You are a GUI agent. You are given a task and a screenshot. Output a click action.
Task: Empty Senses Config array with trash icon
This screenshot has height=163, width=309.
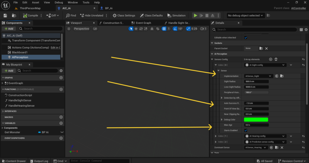pos(276,59)
